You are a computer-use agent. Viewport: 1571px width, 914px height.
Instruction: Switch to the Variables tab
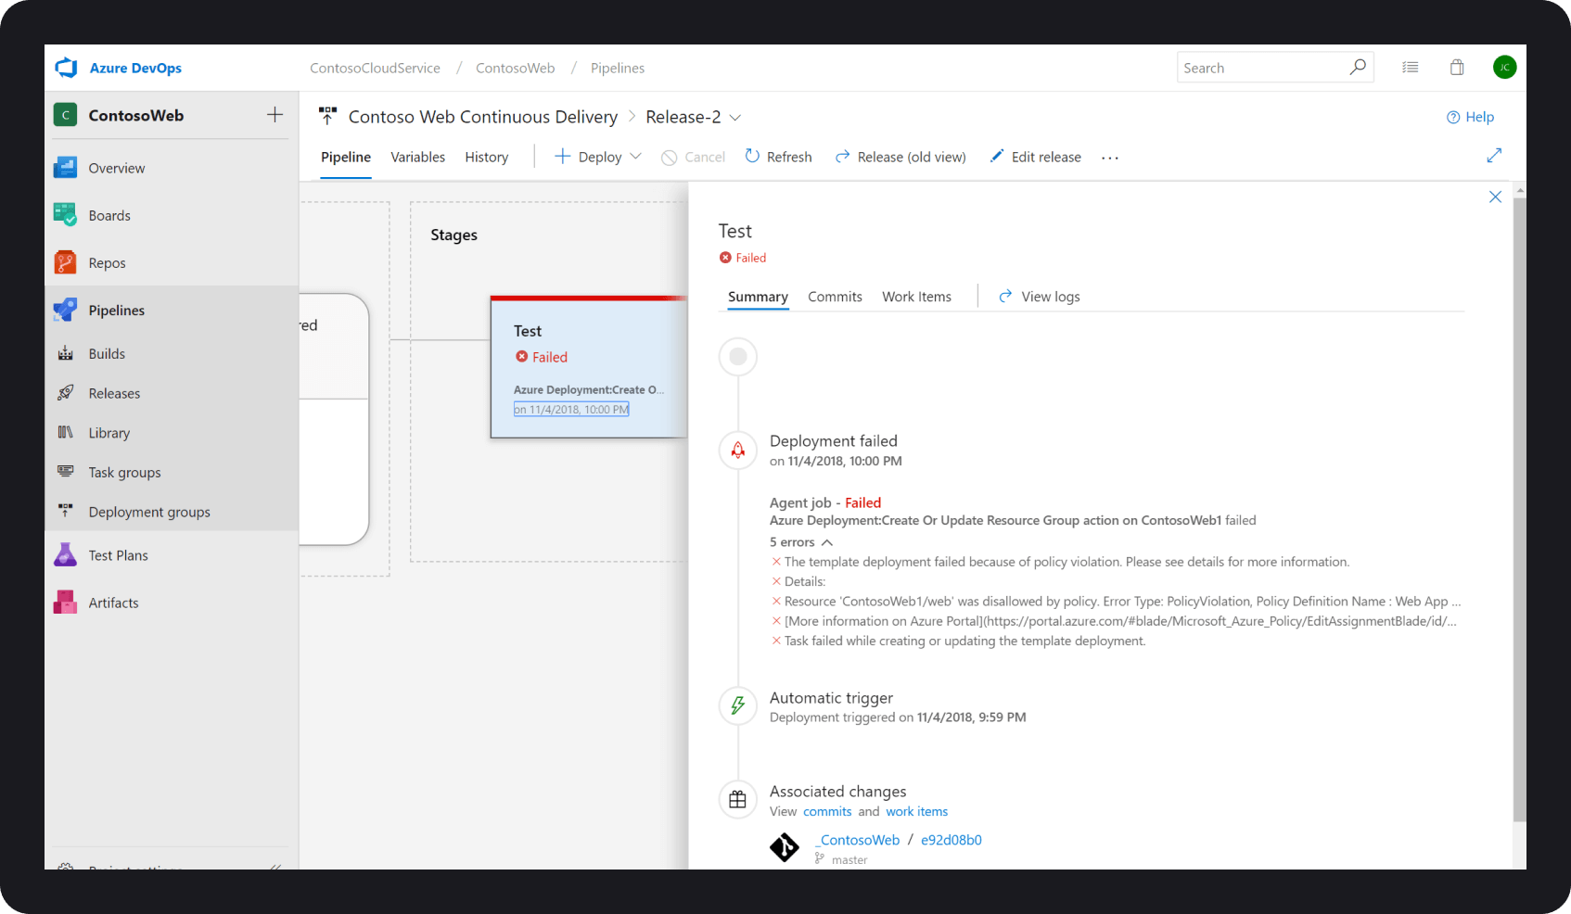coord(417,158)
